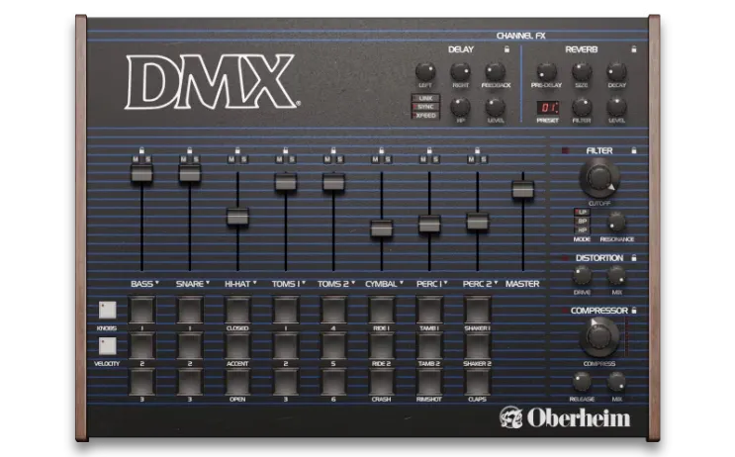Click the Delay HP knob
This screenshot has width=735, height=457.
pyautogui.click(x=460, y=108)
